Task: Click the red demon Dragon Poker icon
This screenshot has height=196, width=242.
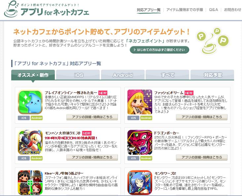Action: coord(140,142)
